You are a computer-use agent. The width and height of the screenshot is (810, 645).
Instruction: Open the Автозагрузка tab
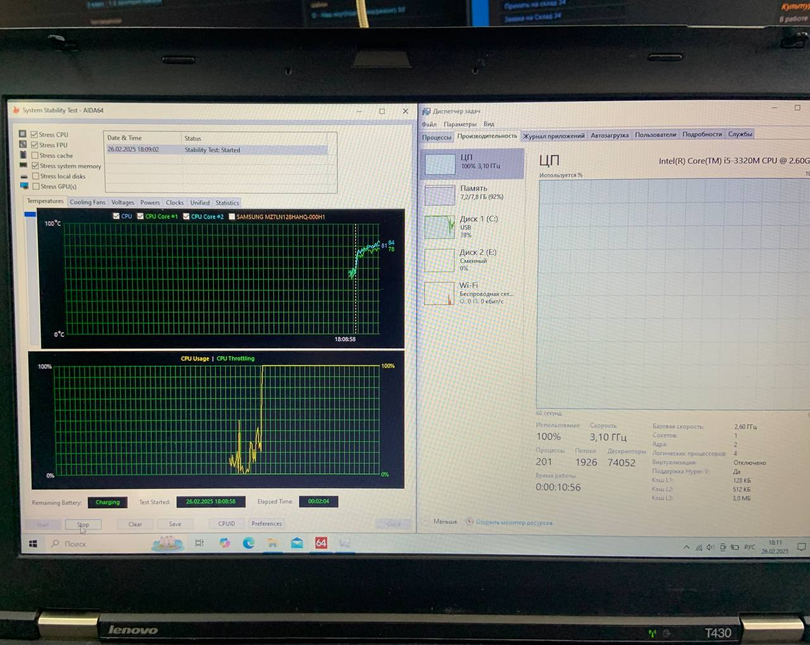[609, 135]
